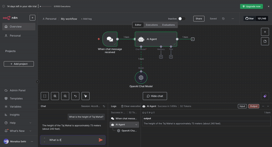Image resolution: width=272 pixels, height=147 pixels.
Task: Click Personal breadcrumb link
Action: (x=49, y=19)
